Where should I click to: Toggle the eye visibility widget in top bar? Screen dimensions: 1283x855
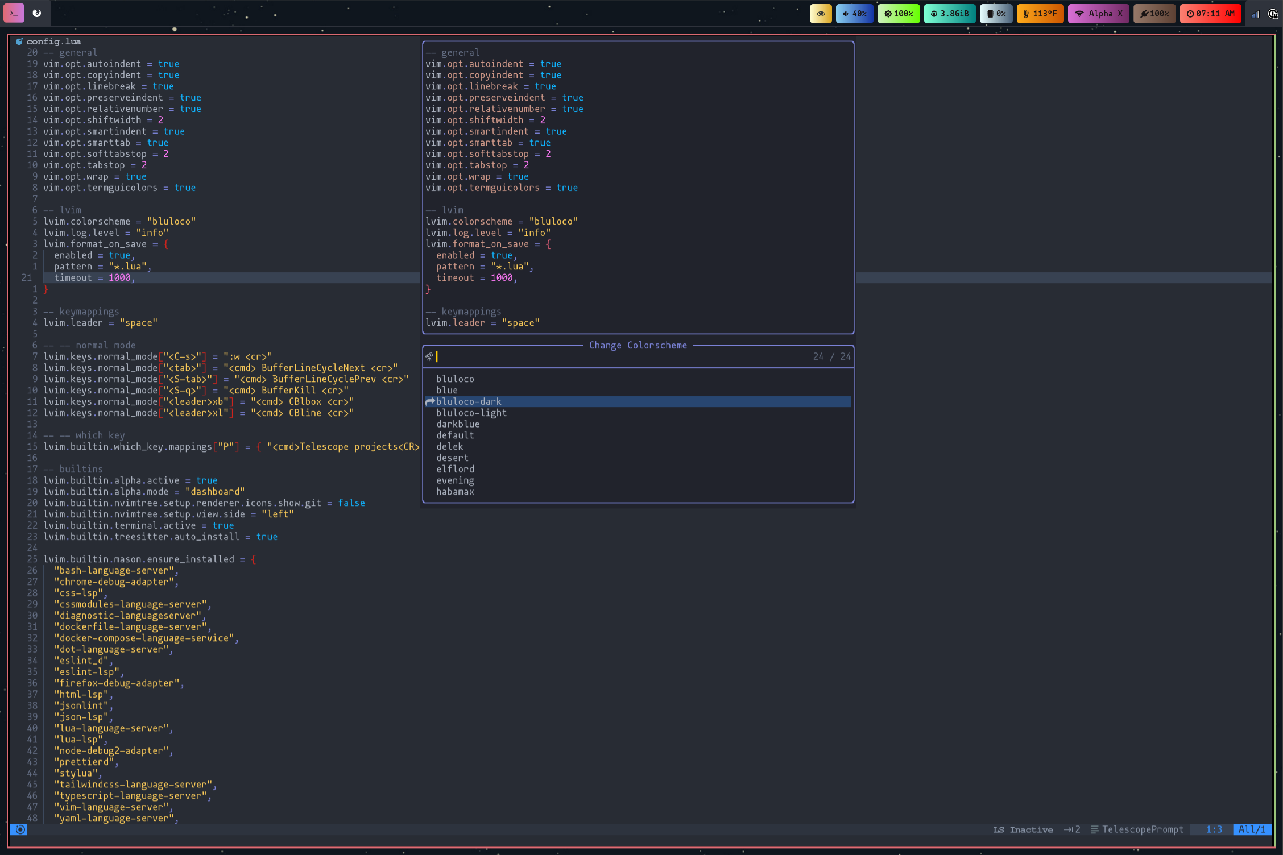coord(820,13)
